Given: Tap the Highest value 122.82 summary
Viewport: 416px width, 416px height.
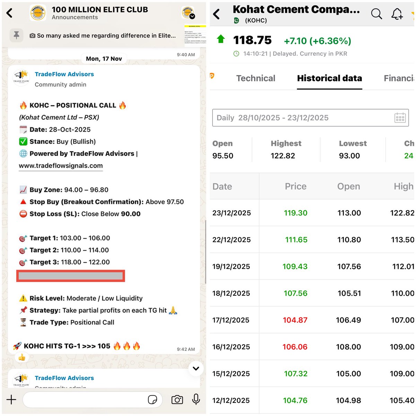Looking at the screenshot, I should pyautogui.click(x=283, y=156).
